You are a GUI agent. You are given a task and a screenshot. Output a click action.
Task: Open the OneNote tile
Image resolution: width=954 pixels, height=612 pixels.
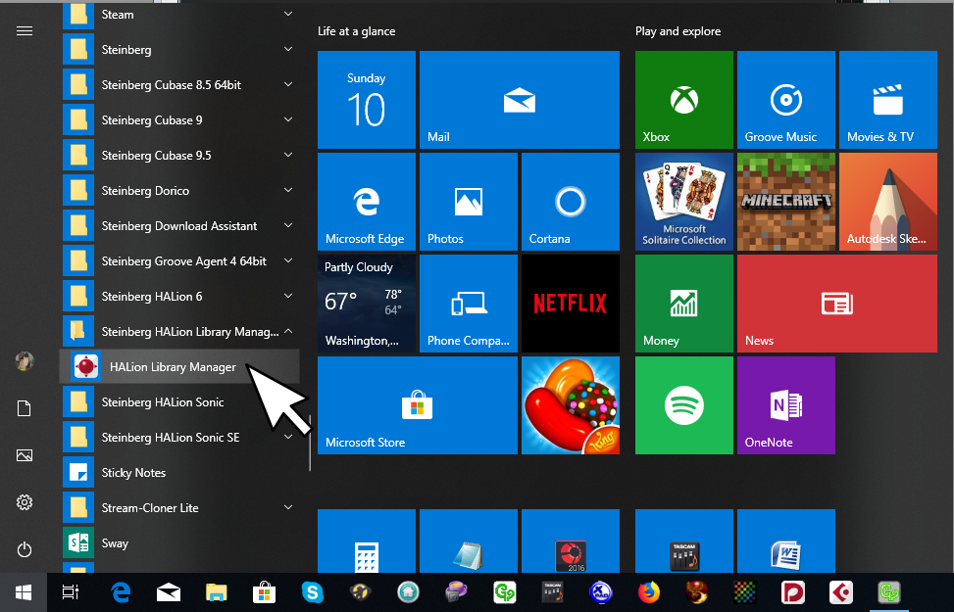tap(786, 405)
